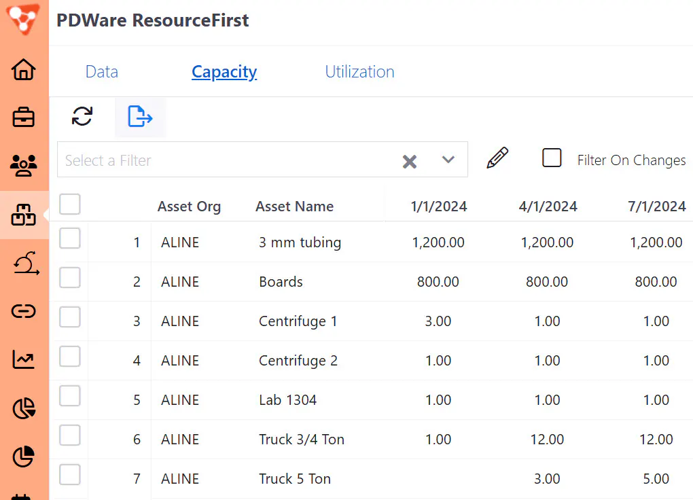Click the 7/1/2024 column header
Viewport: 693px width, 500px height.
click(x=657, y=207)
